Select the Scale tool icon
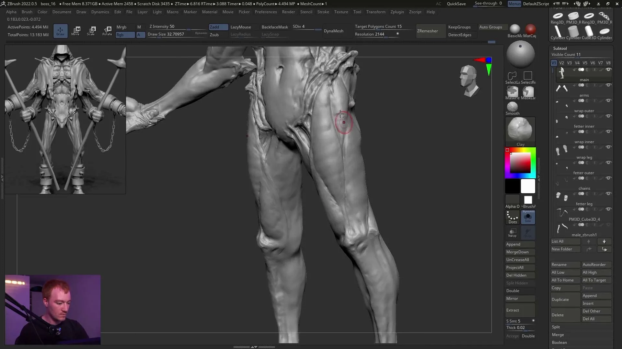 pyautogui.click(x=92, y=31)
